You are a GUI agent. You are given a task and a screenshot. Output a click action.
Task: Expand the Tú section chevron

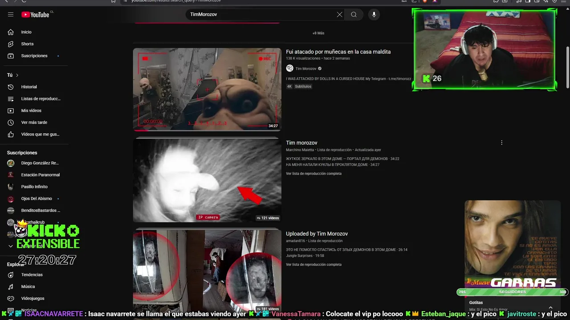pos(17,75)
